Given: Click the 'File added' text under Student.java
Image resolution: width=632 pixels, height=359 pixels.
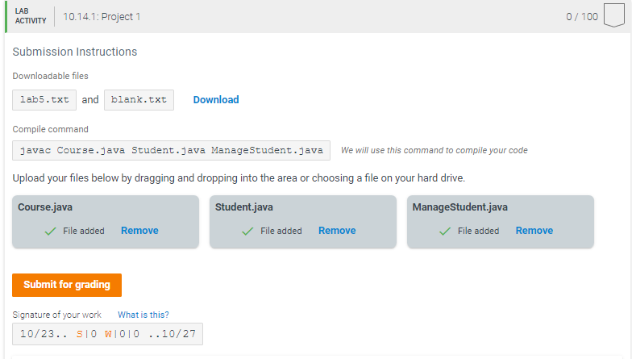Looking at the screenshot, I should coord(281,231).
